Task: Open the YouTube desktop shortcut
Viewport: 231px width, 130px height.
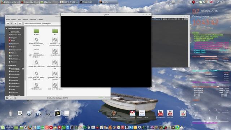Action: tap(170, 114)
